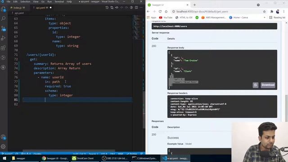Viewport: 288px width, 162px height.
Task: Open the Run menu in VS Code
Action: 49,2
